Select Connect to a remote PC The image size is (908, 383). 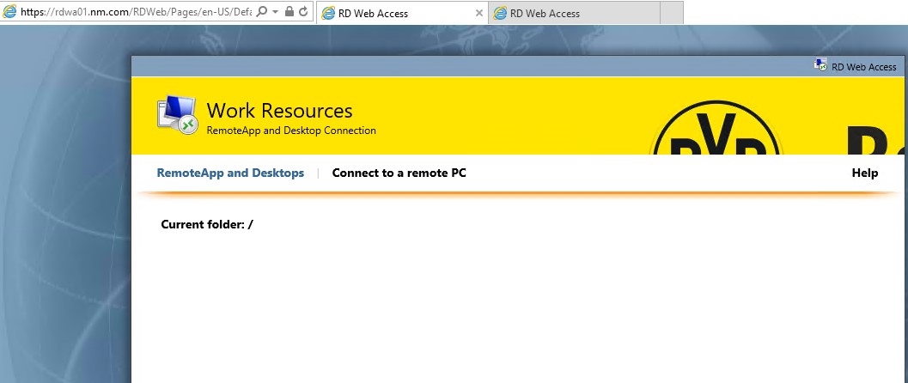pos(399,173)
